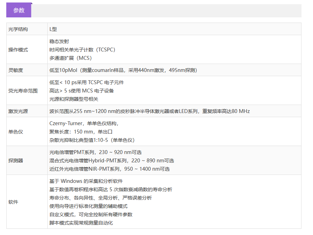313x235 pixels.
Task: Click the Hybrid-PMT系列 detector line
Action: pos(111,161)
